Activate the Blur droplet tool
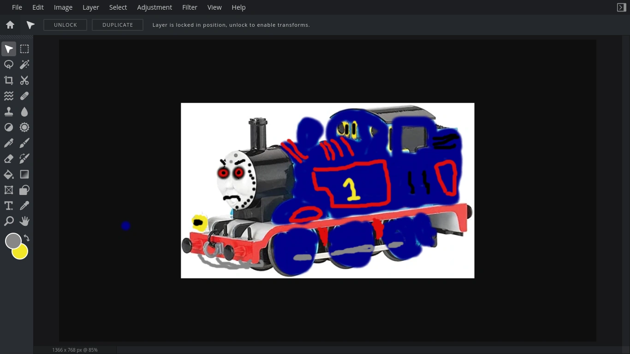 pos(24,112)
